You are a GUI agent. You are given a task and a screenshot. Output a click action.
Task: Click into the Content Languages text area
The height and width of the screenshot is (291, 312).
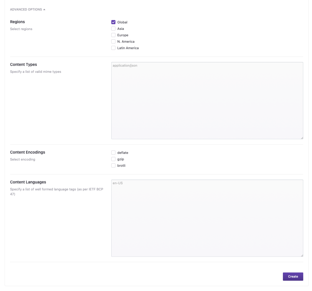click(x=207, y=218)
